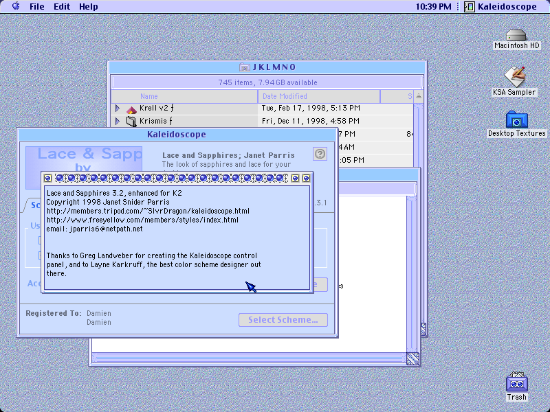
Task: Click the resize grip of the rear white window
Action: coord(413,358)
